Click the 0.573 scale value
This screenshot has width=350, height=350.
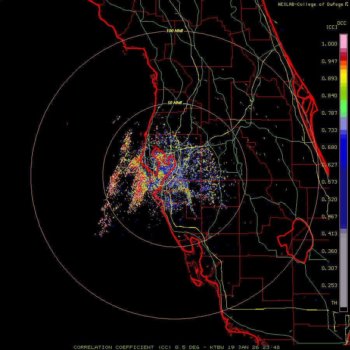(x=329, y=182)
